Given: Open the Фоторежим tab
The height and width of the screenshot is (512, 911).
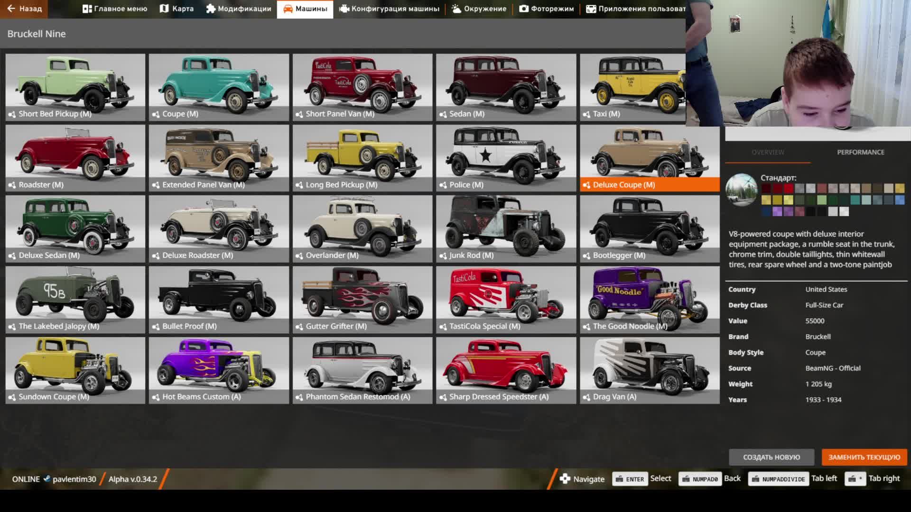Looking at the screenshot, I should pos(546,9).
